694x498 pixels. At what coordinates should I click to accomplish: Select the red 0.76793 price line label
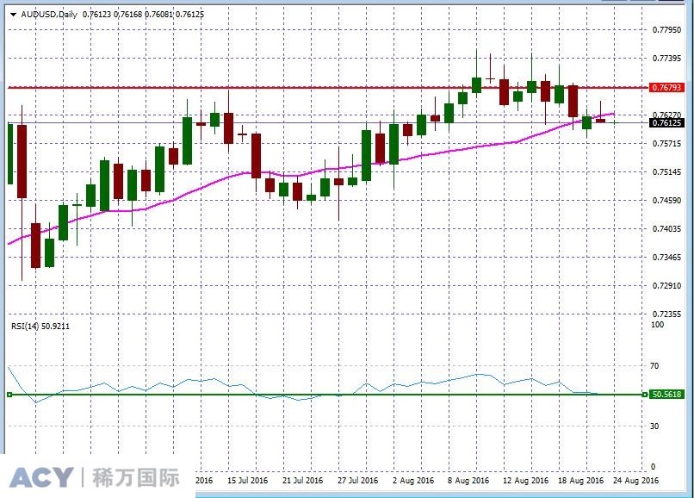point(666,88)
